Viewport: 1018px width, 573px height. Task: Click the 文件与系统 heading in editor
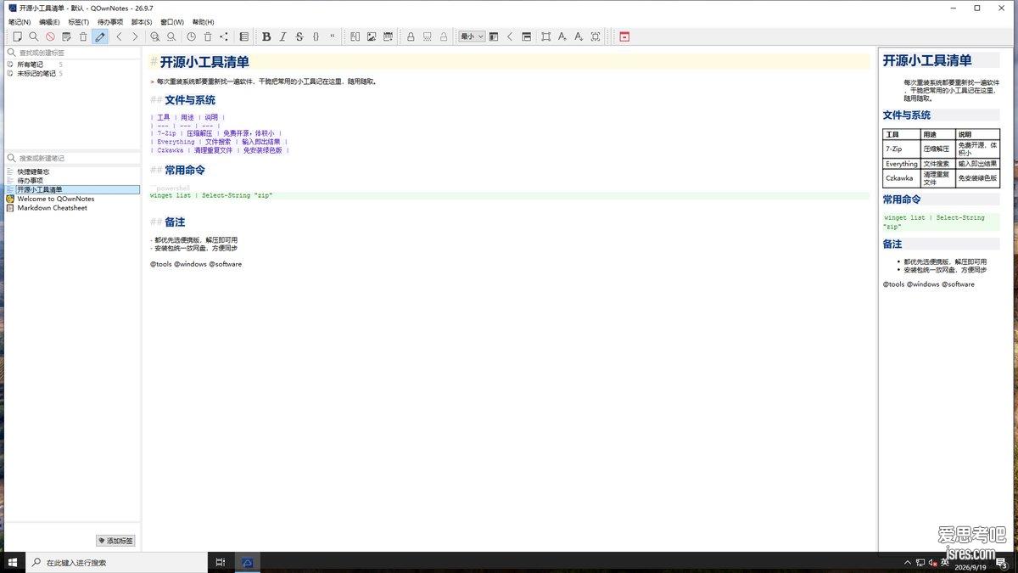pyautogui.click(x=190, y=100)
